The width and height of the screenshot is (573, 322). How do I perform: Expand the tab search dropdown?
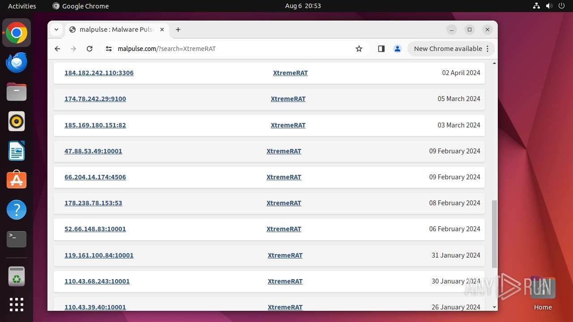click(x=56, y=30)
